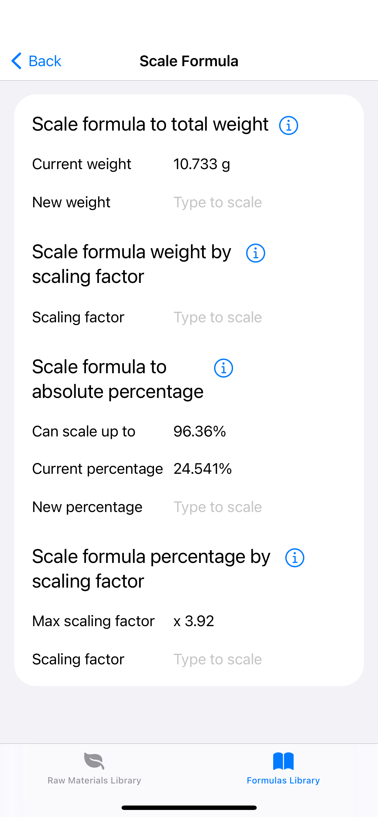Image resolution: width=378 pixels, height=817 pixels.
Task: Tap the home indicator bar
Action: tap(189, 808)
